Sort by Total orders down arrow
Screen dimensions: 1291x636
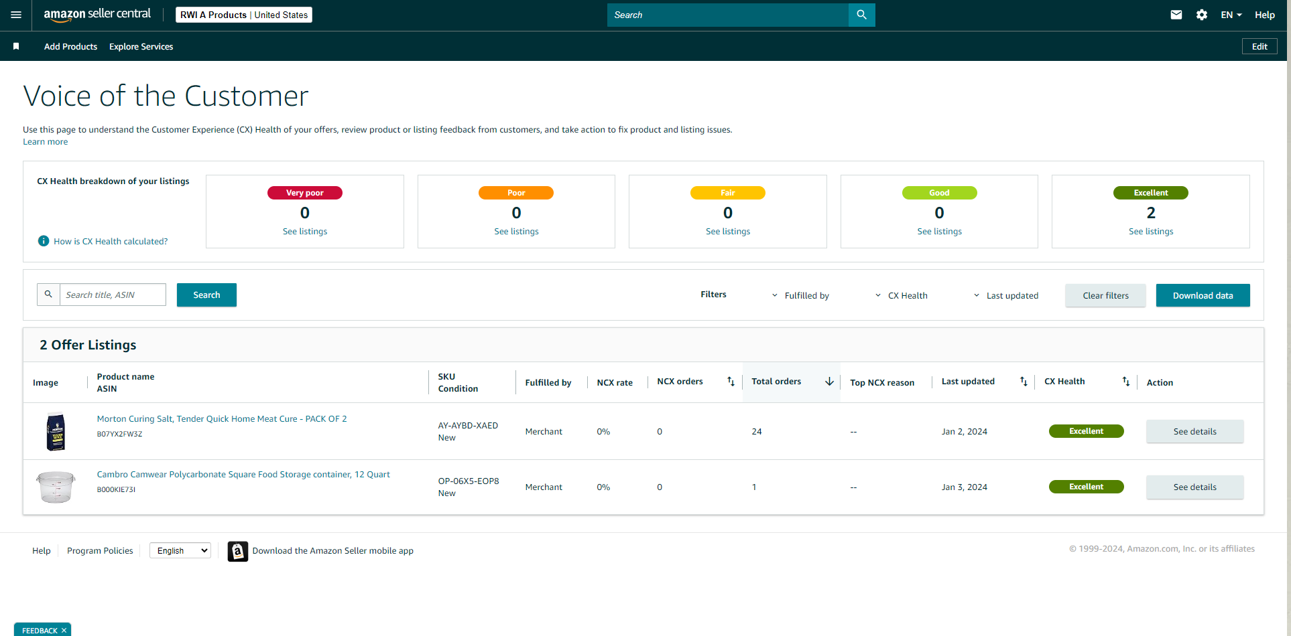tap(829, 382)
